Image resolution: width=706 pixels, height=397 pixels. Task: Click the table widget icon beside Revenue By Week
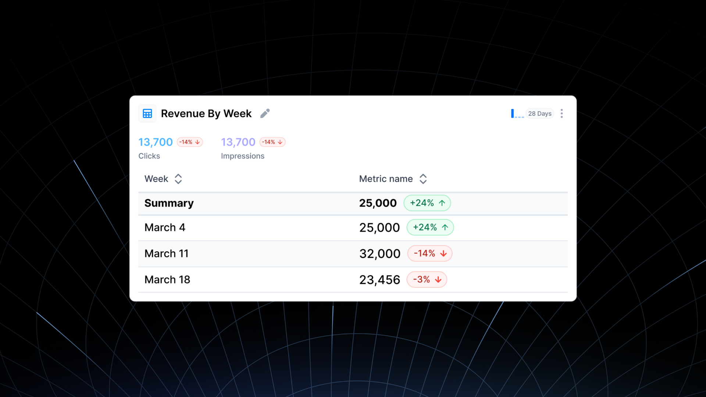147,114
